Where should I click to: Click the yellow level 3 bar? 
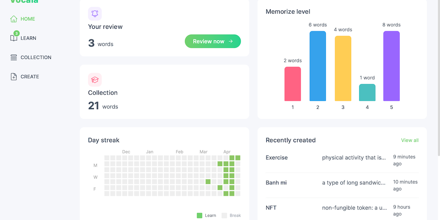[x=343, y=68]
